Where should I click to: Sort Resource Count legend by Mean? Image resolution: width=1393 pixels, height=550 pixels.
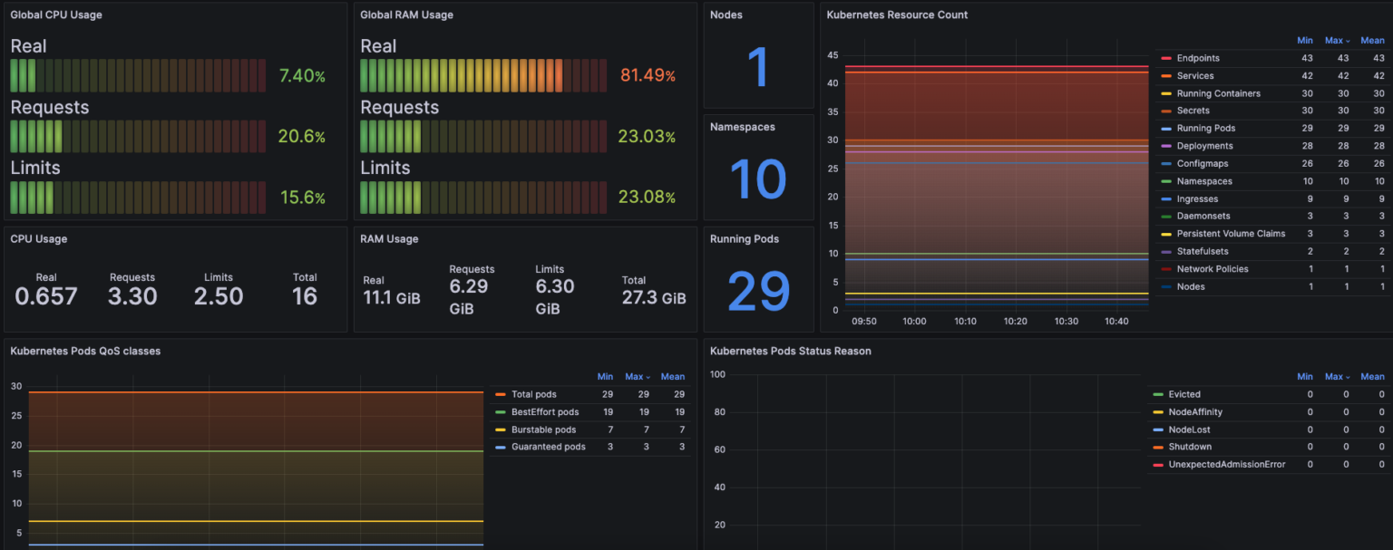click(1372, 41)
